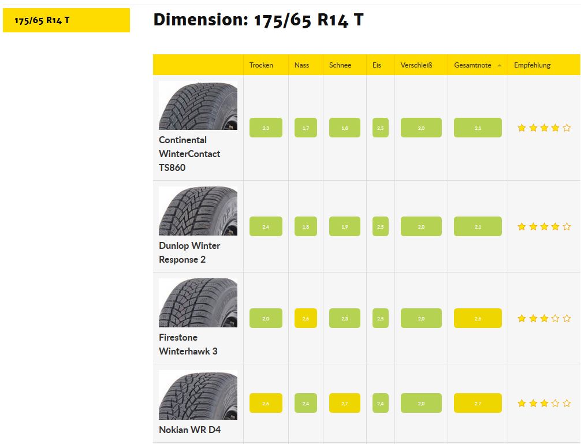Image resolution: width=581 pixels, height=444 pixels.
Task: Open Firestone Winterhawk 3 tire image
Action: [198, 303]
